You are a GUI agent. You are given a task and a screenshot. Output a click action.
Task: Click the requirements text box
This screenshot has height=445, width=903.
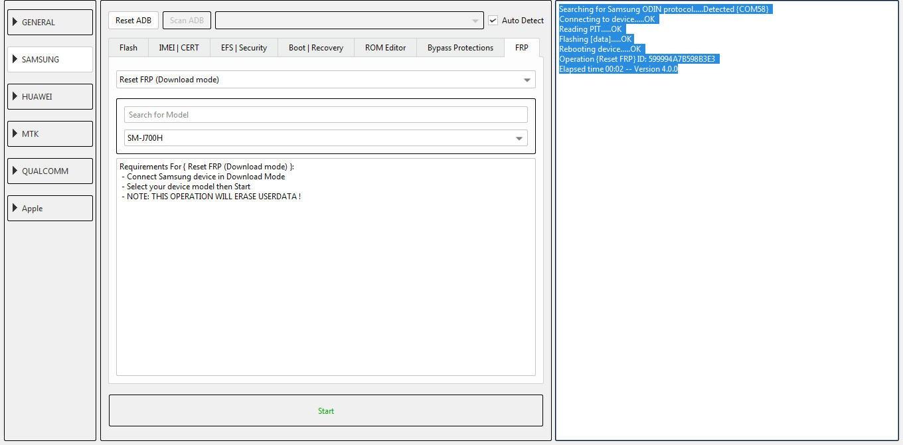326,267
